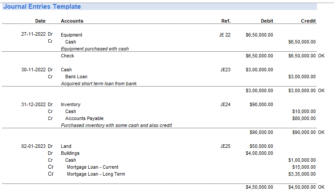Select Mortgage Loan - Long Term cell

click(x=96, y=174)
